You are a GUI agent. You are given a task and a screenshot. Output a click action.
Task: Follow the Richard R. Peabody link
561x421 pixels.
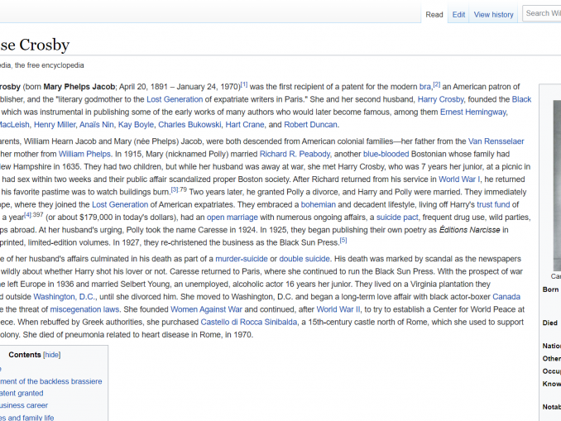(x=295, y=154)
